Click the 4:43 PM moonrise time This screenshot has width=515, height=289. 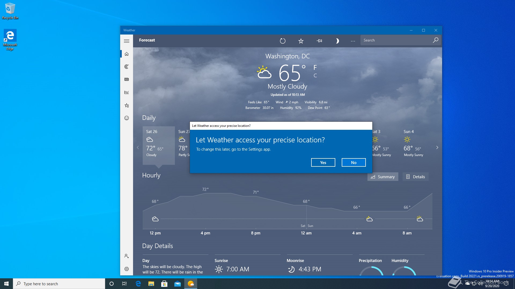click(310, 269)
